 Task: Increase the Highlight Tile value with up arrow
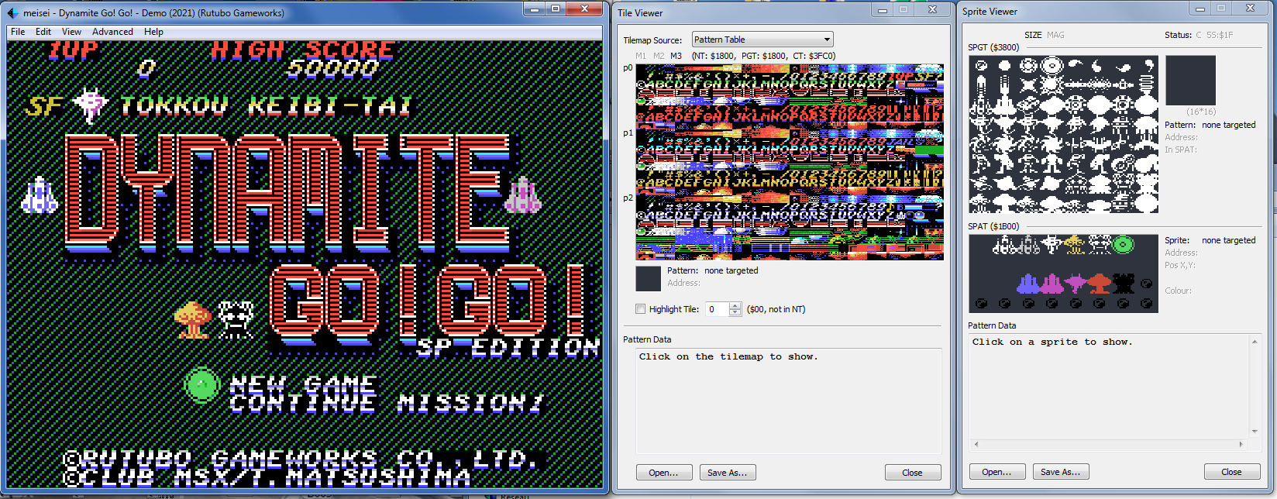coord(735,306)
